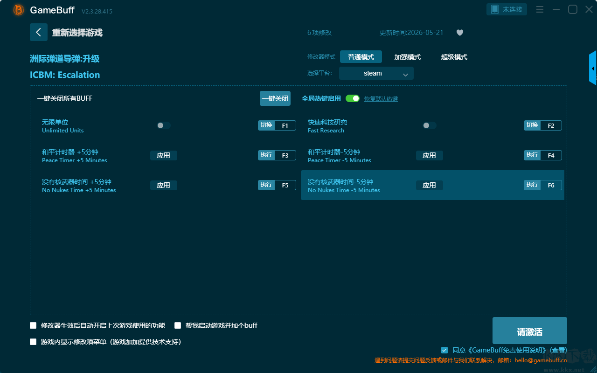
Task: Click the update time 2026-05-21 text
Action: coord(411,33)
